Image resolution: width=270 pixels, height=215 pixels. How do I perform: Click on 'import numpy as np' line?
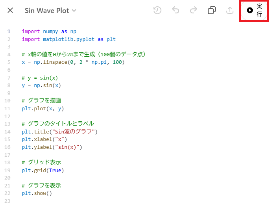point(49,32)
